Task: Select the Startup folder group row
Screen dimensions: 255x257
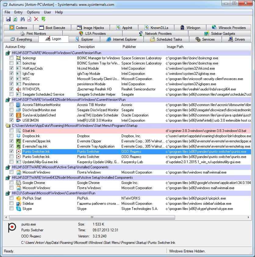Action: 74,126
